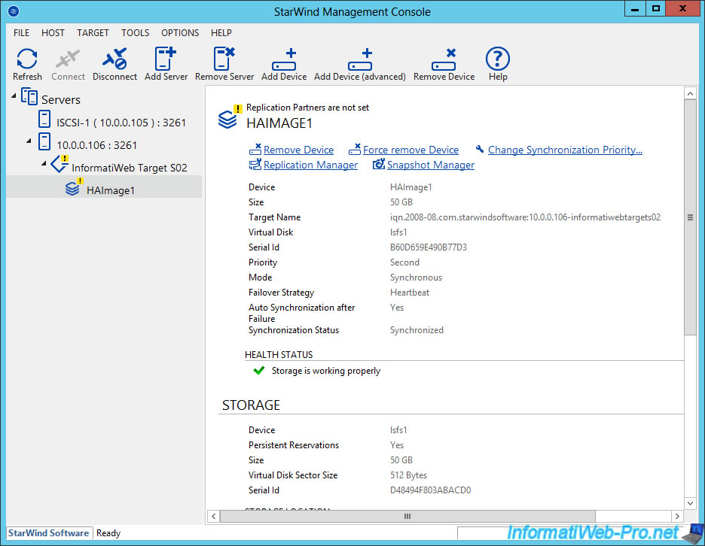The width and height of the screenshot is (705, 546).
Task: Click the Ready status bar text
Action: (x=108, y=533)
